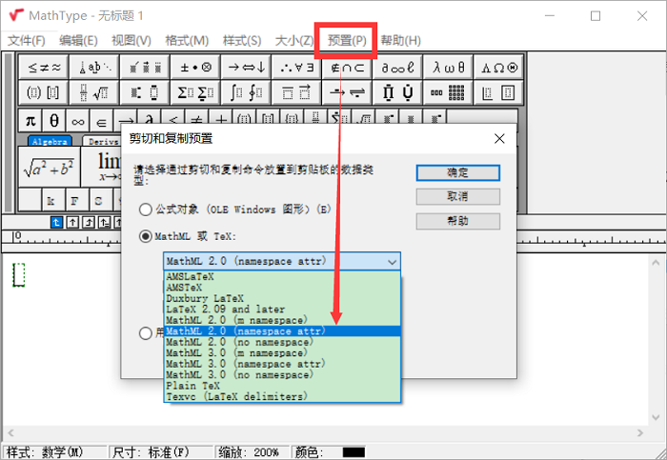Open the matrix templates palette
This screenshot has width=667, height=460.
pyautogui.click(x=448, y=92)
